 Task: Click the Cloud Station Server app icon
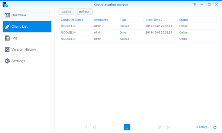pos(5,4)
